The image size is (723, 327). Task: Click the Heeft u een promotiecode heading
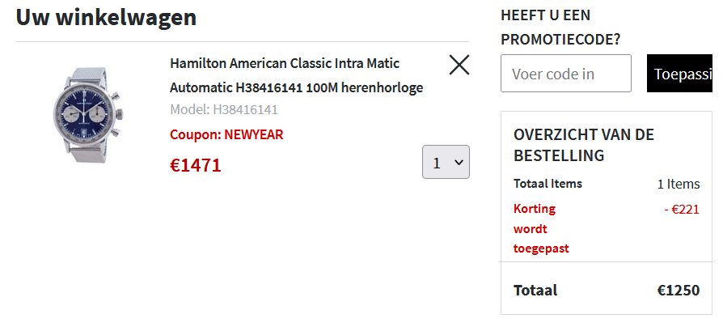click(560, 28)
